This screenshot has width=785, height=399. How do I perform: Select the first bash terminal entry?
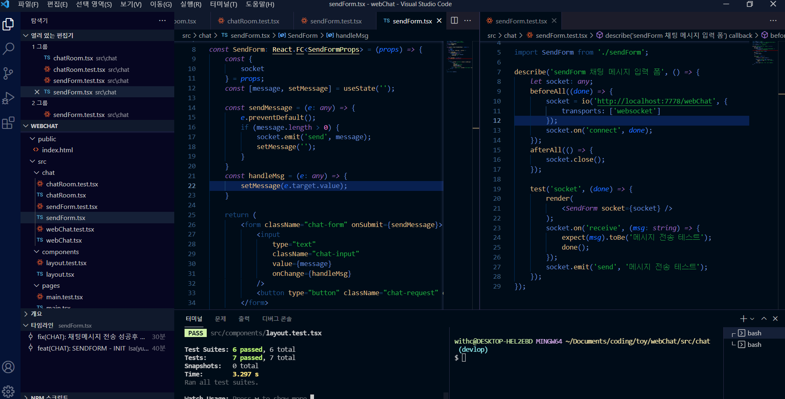coord(754,333)
